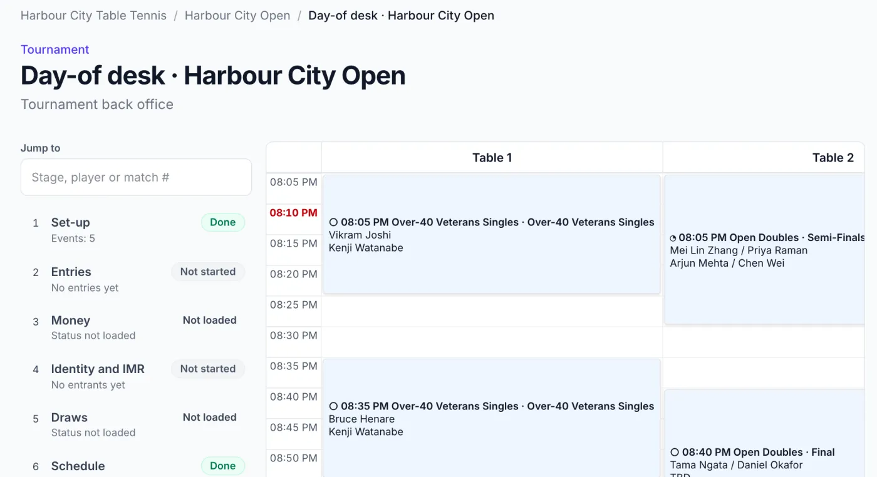Open the 08:40 PM Open Doubles Final match title
Image resolution: width=877 pixels, height=477 pixels.
pyautogui.click(x=759, y=452)
